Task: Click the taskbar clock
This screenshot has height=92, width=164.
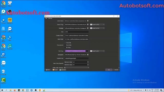Action: click(157, 90)
